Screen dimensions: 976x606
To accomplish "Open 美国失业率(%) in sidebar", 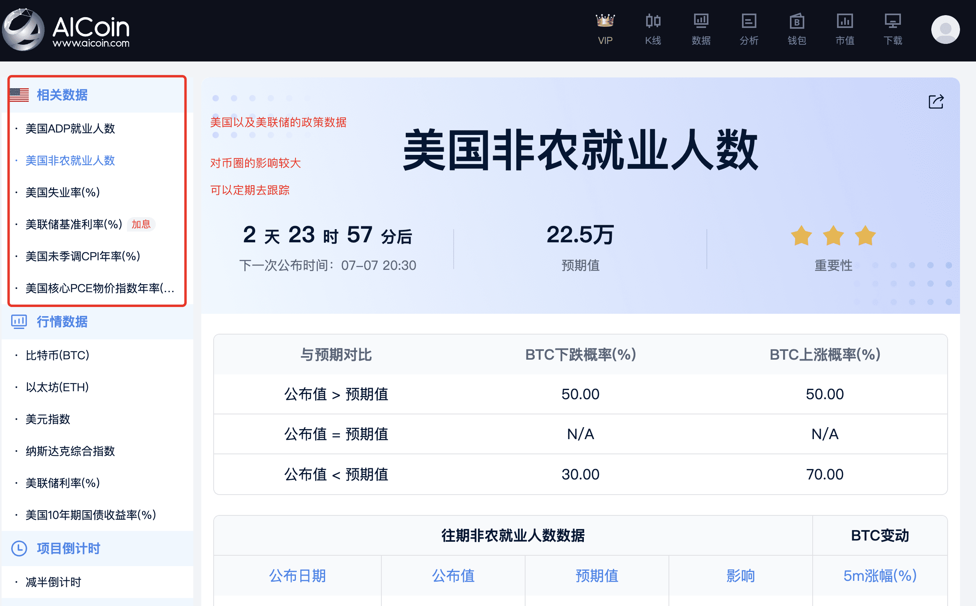I will [x=63, y=192].
